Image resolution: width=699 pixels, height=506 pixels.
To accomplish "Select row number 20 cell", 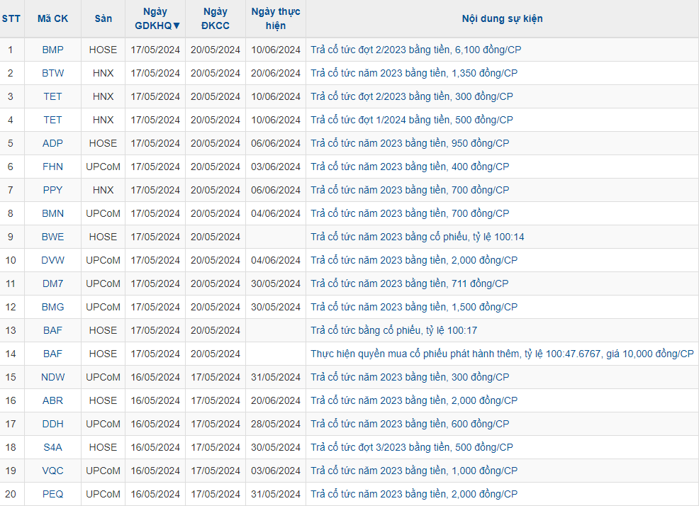I will [x=11, y=495].
